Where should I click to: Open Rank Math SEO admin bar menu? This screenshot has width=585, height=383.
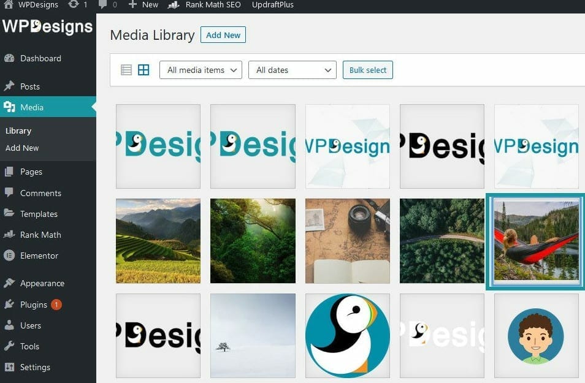pos(204,4)
